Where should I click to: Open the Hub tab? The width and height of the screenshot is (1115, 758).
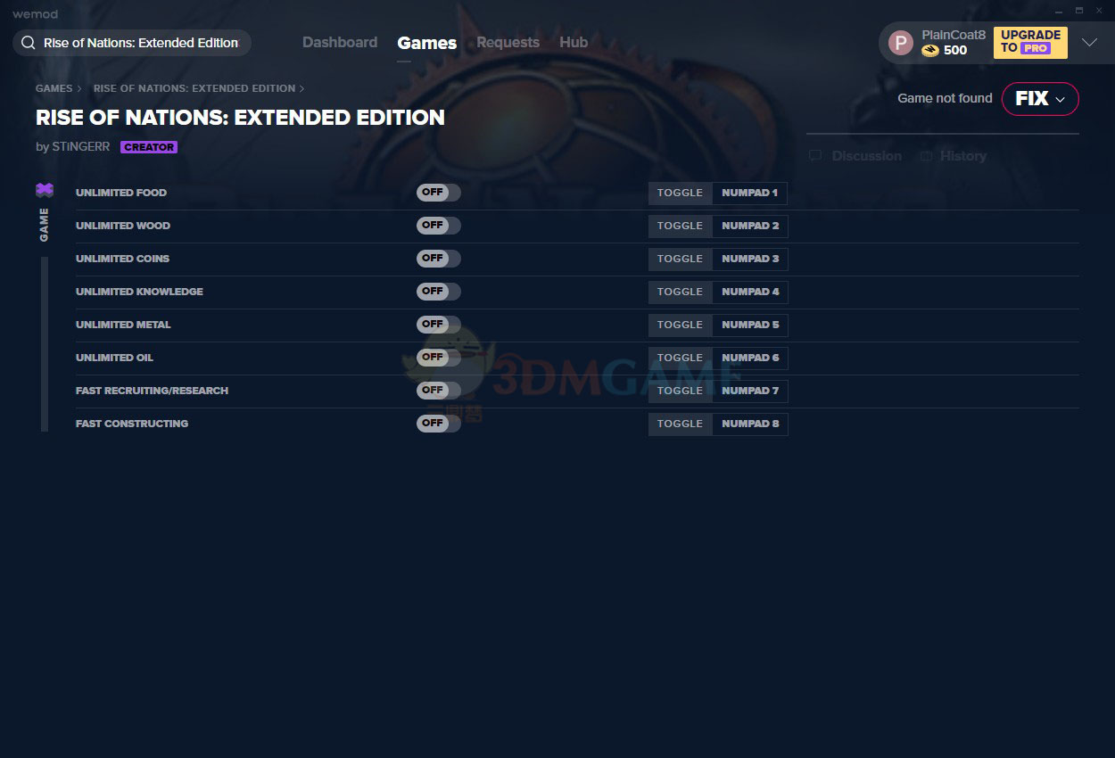(x=574, y=42)
